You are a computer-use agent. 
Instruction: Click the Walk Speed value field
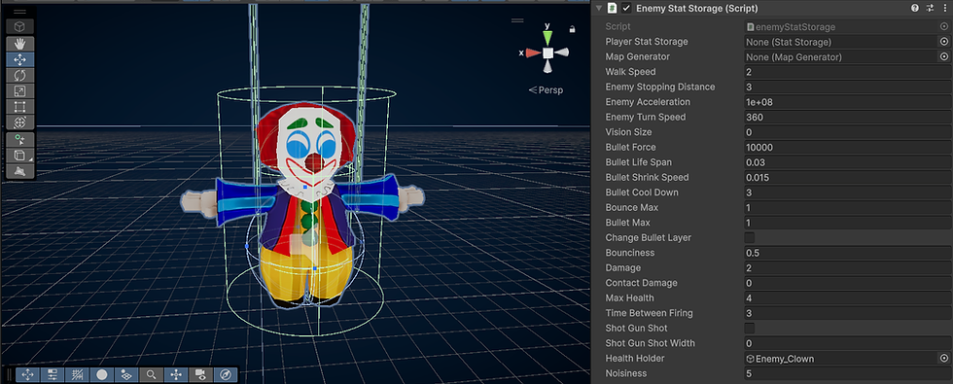pos(847,72)
